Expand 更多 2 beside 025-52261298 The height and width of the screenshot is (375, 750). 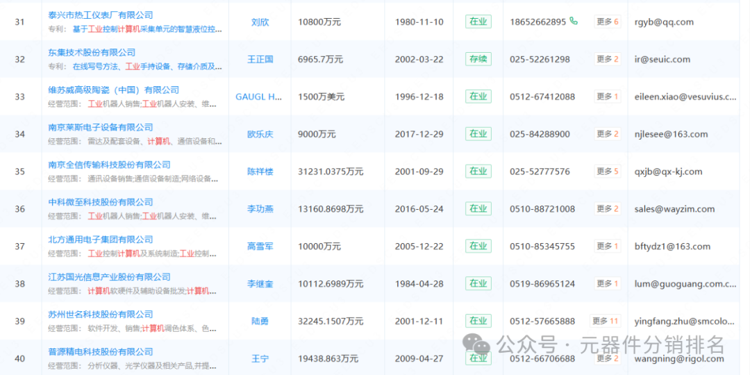point(608,59)
